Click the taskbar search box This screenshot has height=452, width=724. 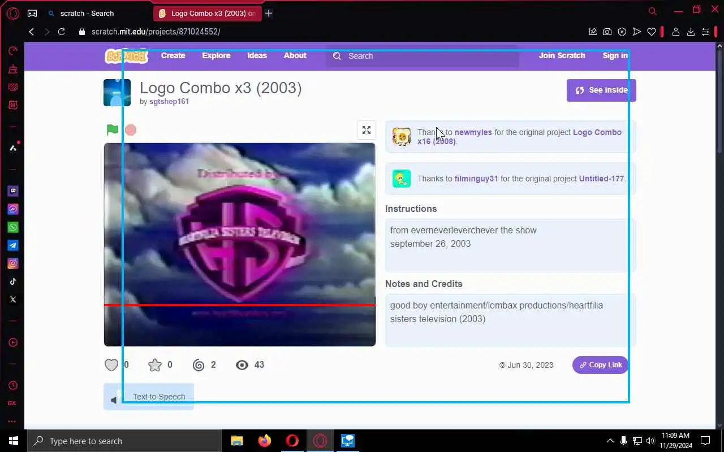pyautogui.click(x=124, y=441)
